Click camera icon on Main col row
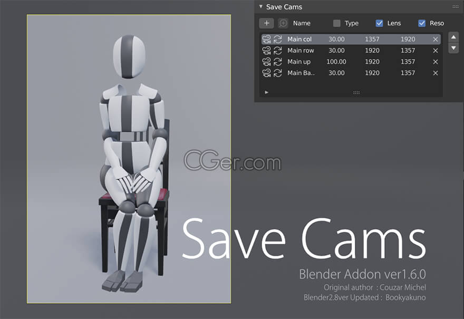This screenshot has width=464, height=319. [267, 39]
